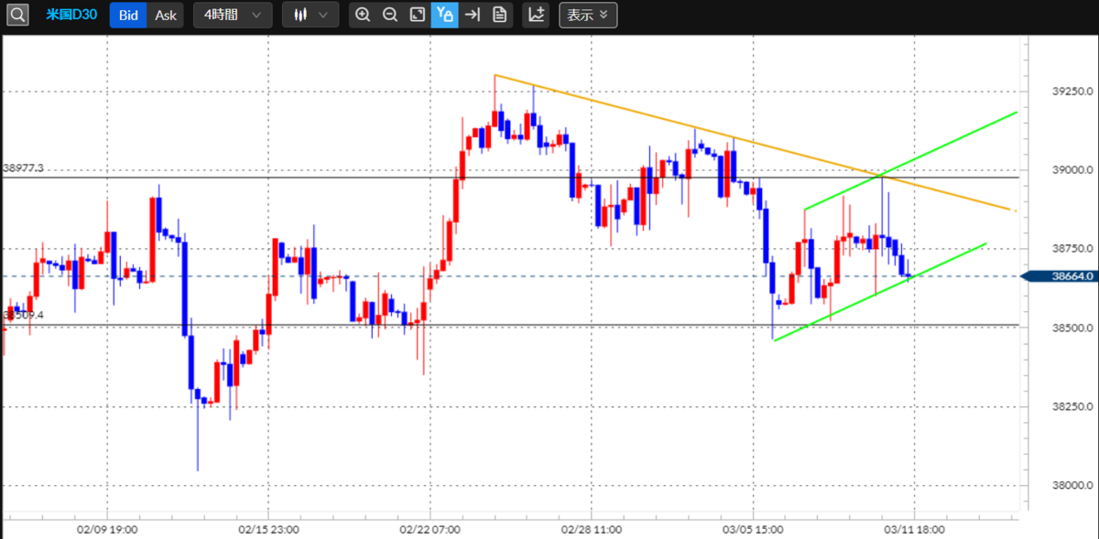Fit chart to full view
Screen dimensions: 1099x539
[x=418, y=15]
